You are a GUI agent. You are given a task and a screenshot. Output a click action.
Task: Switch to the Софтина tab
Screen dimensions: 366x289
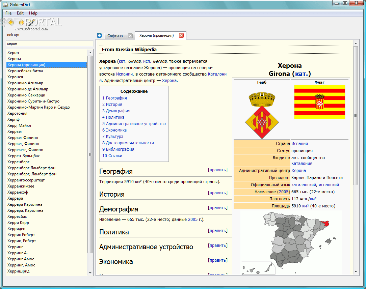click(115, 36)
